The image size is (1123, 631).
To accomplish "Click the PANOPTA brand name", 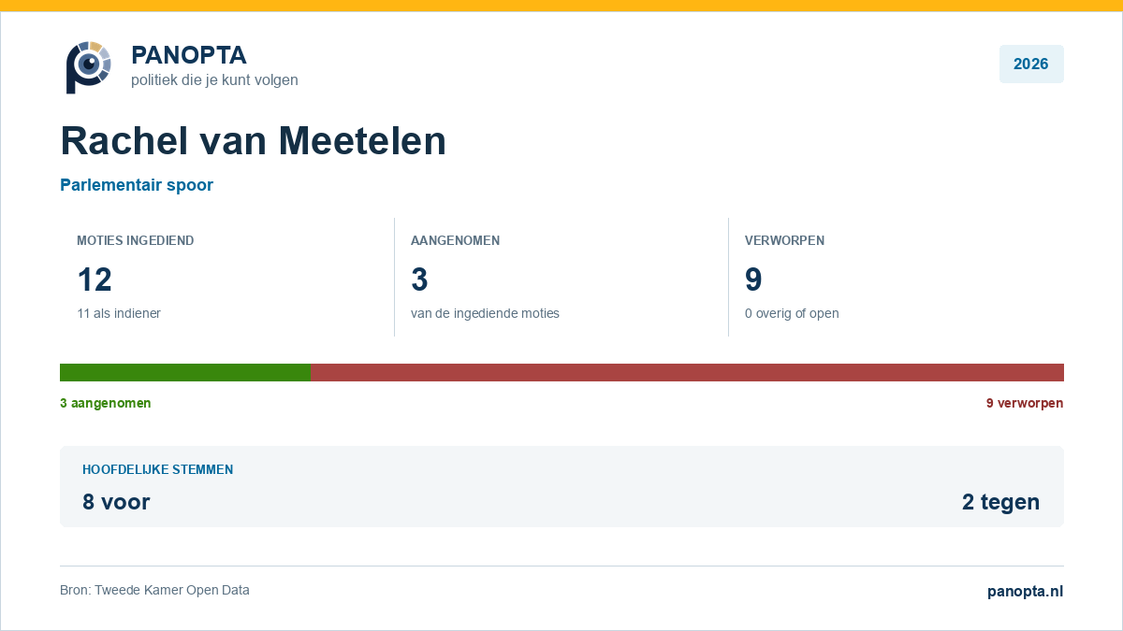I will [189, 55].
